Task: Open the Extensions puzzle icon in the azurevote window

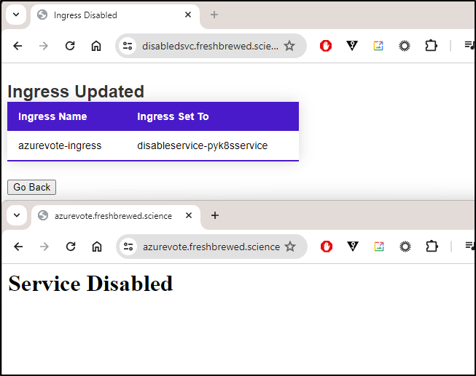Action: pyautogui.click(x=432, y=247)
